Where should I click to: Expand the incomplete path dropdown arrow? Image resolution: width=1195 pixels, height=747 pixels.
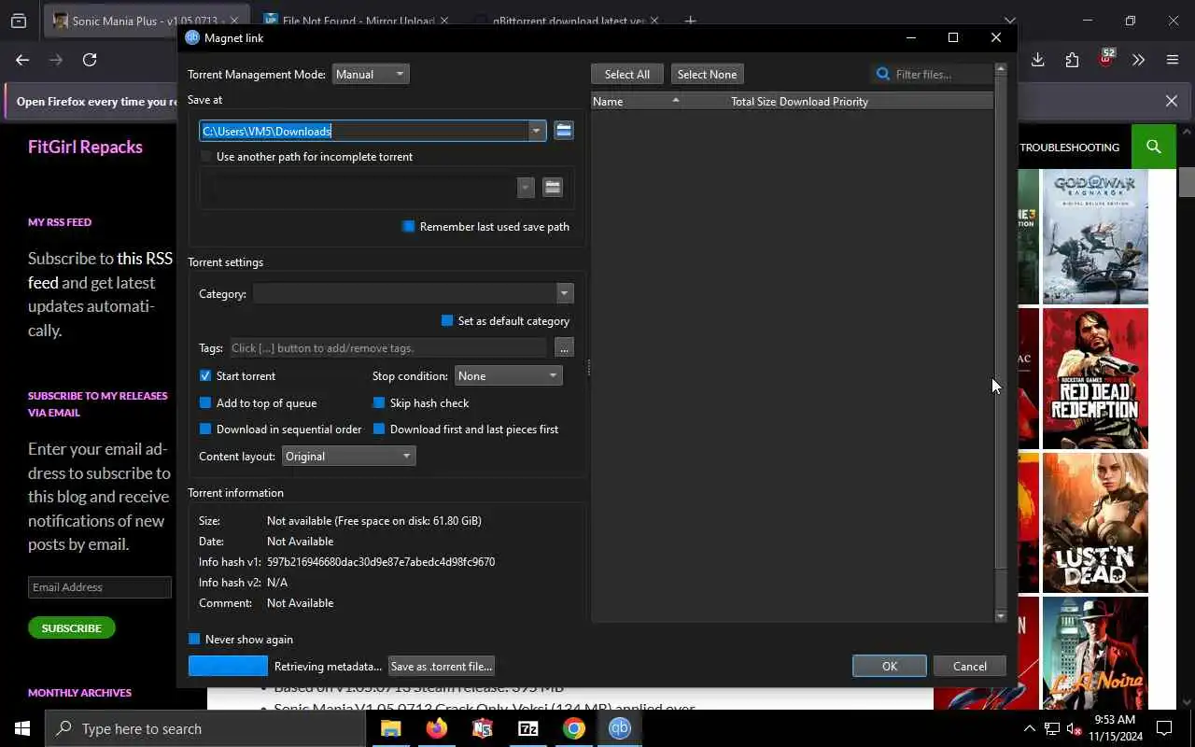pyautogui.click(x=526, y=188)
